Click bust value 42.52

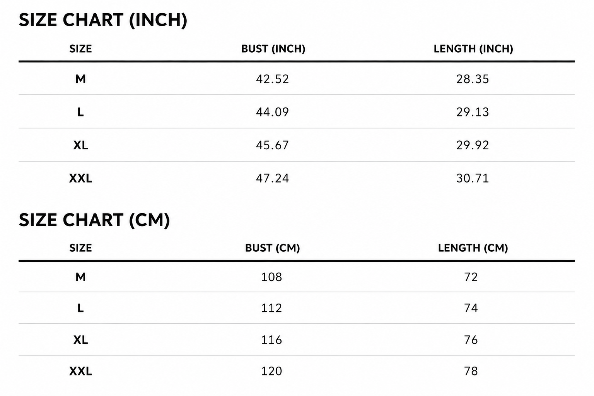272,79
